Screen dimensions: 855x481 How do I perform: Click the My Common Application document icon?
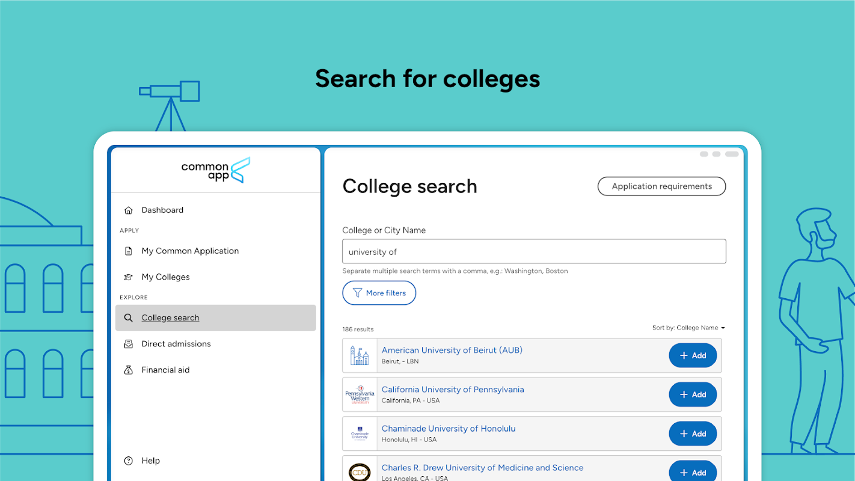click(x=128, y=251)
